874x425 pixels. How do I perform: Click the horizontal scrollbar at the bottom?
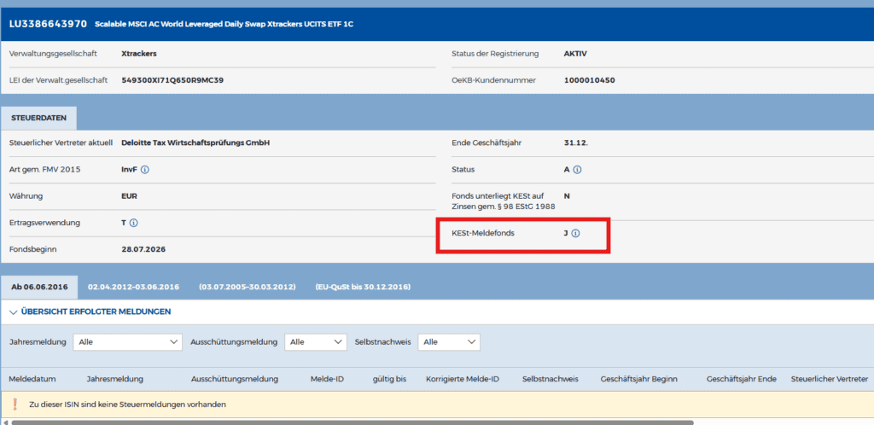pos(353,422)
